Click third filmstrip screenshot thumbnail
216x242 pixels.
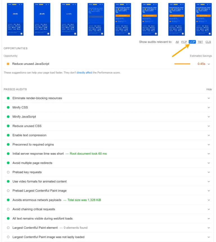point(69,19)
